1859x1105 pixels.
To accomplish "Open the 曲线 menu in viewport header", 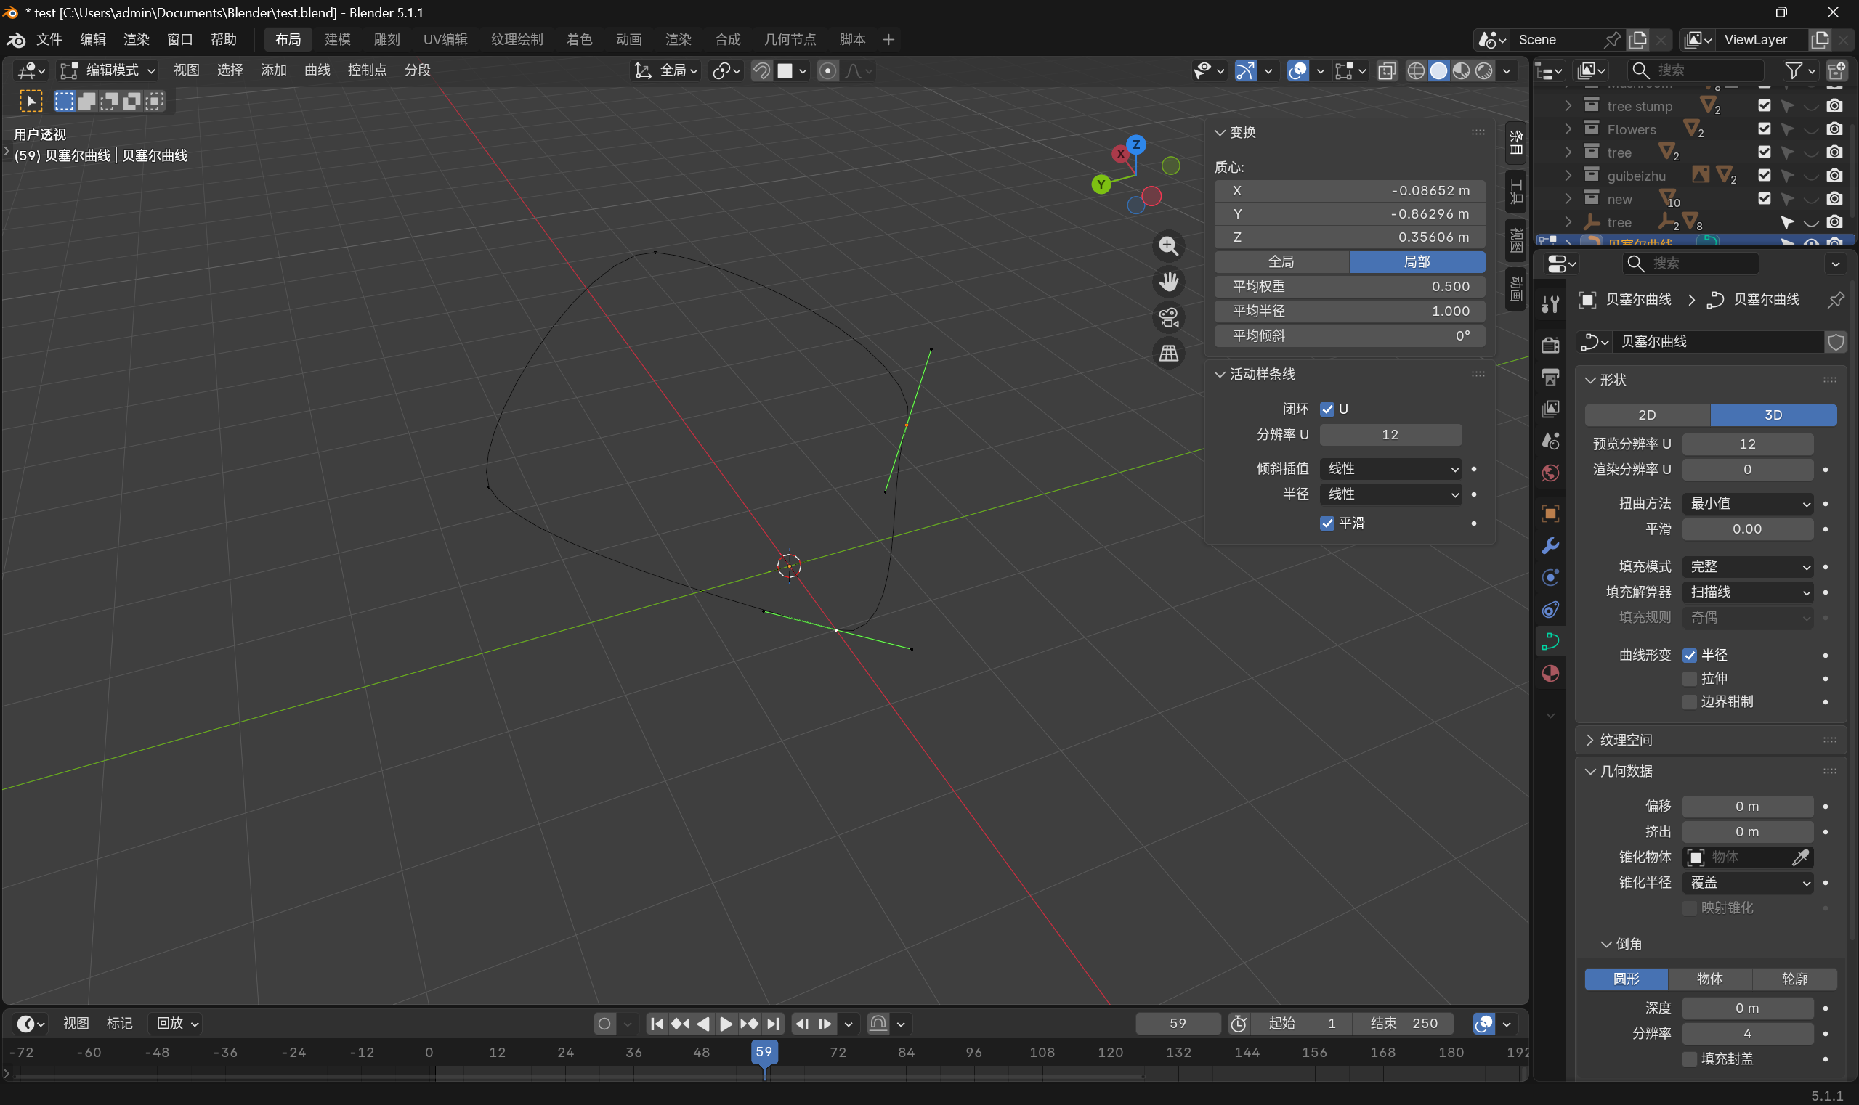I will click(317, 70).
